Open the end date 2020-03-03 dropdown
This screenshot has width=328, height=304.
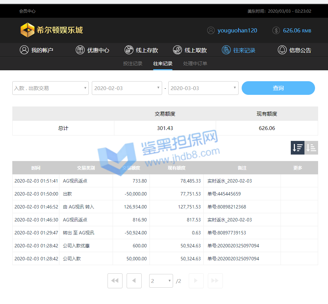[203, 88]
